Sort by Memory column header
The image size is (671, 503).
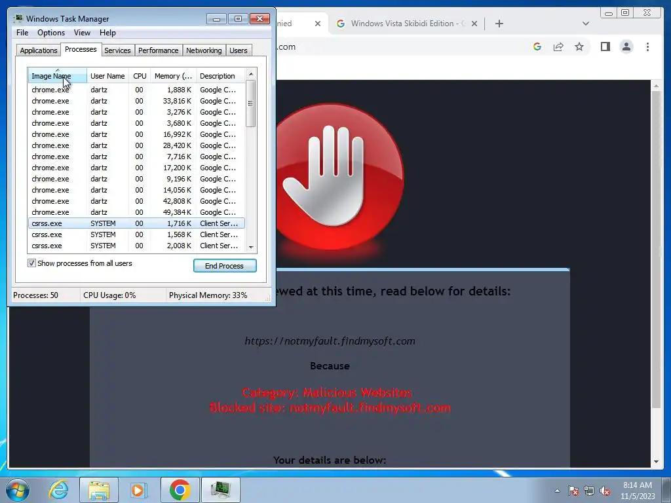[x=173, y=76]
